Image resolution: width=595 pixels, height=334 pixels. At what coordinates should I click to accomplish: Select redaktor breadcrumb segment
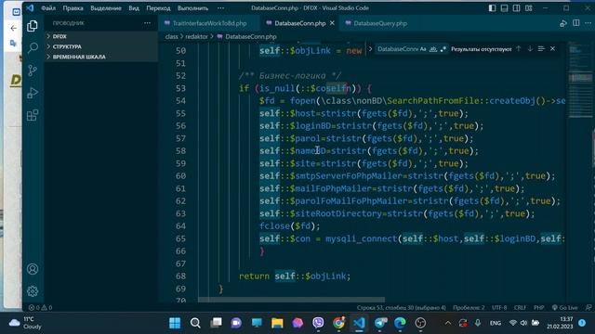(x=196, y=37)
